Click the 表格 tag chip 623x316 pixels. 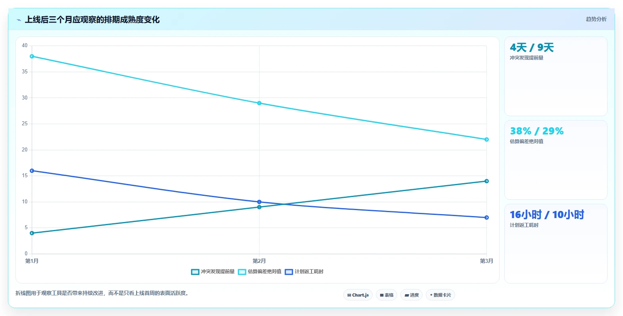click(x=386, y=295)
